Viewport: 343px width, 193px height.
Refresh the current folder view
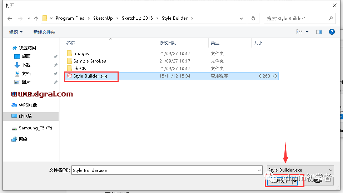click(x=253, y=18)
